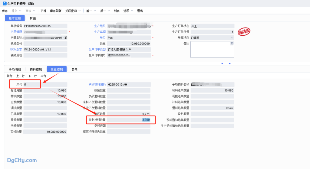Click the empty 良品退料数量 field
The image size is (310, 169).
pos(129,96)
